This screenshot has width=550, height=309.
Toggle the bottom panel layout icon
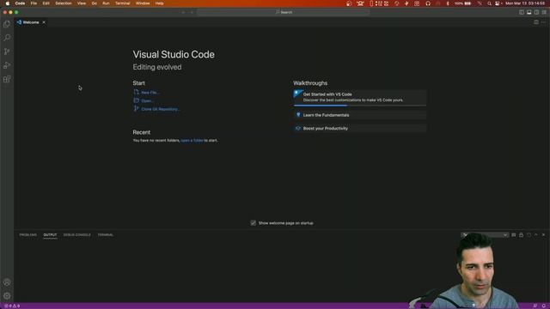529,12
